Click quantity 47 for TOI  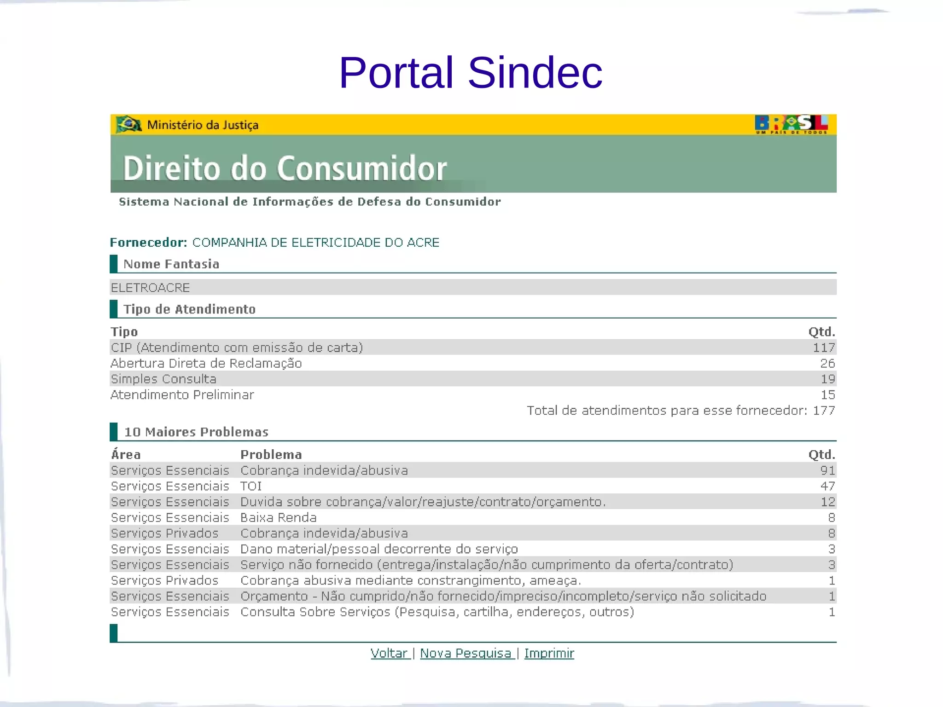pos(827,486)
